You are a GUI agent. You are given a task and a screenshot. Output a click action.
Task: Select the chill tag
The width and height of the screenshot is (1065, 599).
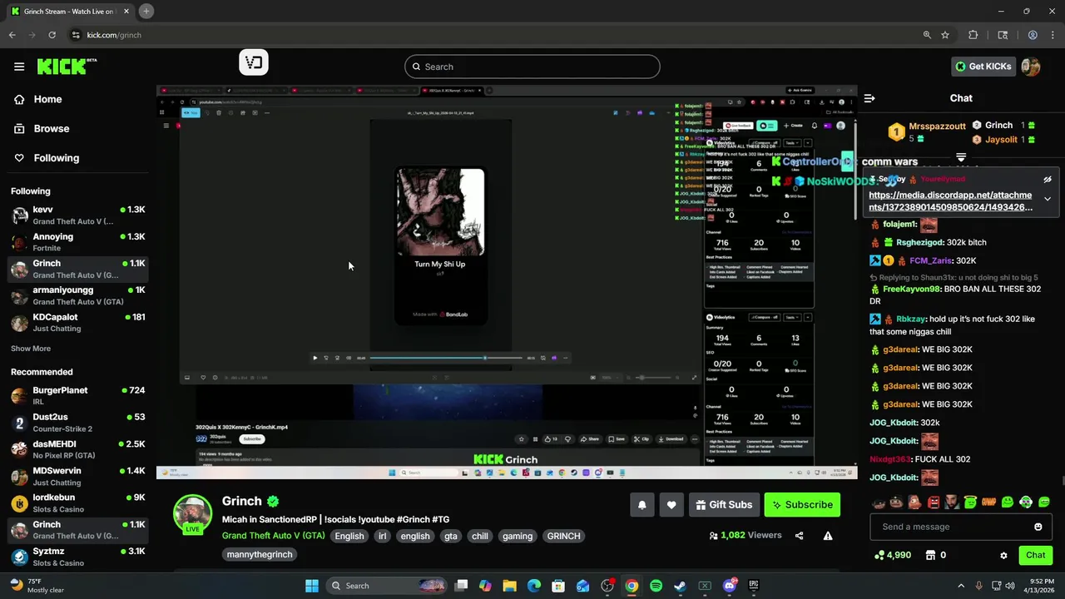tap(480, 536)
